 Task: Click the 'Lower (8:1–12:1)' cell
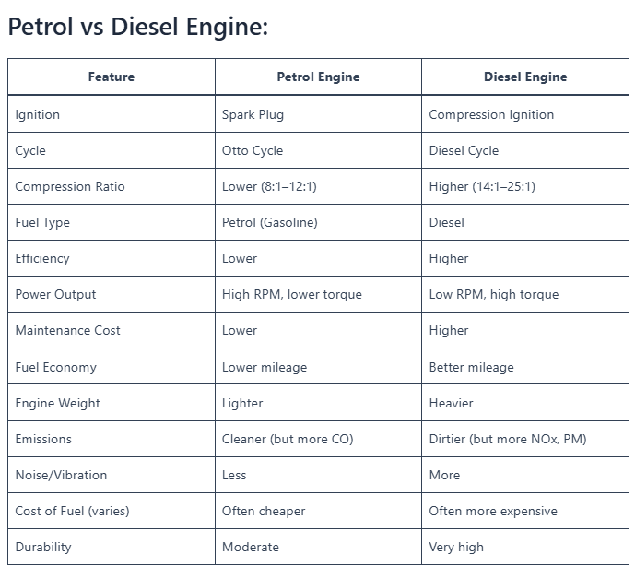318,186
